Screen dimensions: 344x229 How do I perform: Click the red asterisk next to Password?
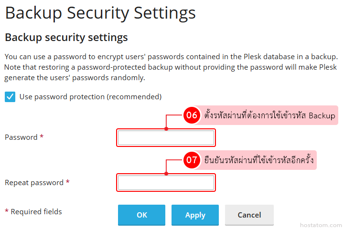click(42, 137)
